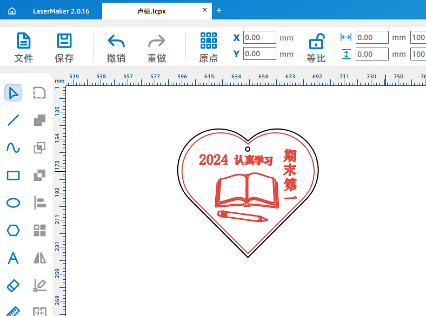Open the 文件 file menu

tap(24, 48)
